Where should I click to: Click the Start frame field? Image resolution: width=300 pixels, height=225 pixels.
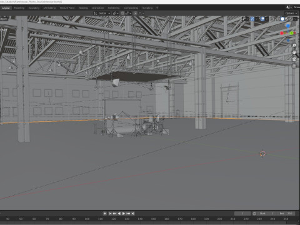(267, 214)
